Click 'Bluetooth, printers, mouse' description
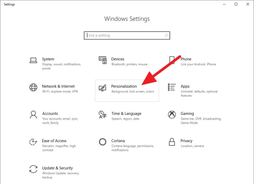Screen dimensions: 254x184 tap(129, 64)
